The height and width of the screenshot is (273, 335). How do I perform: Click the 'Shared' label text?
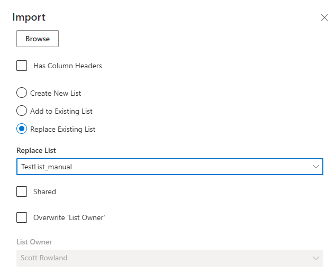click(x=44, y=192)
